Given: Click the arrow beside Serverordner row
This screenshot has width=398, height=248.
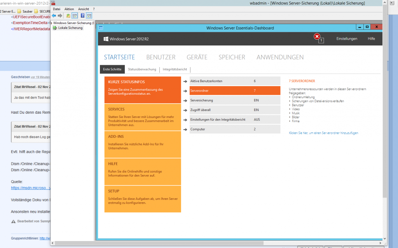Looking at the screenshot, I should 185,91.
